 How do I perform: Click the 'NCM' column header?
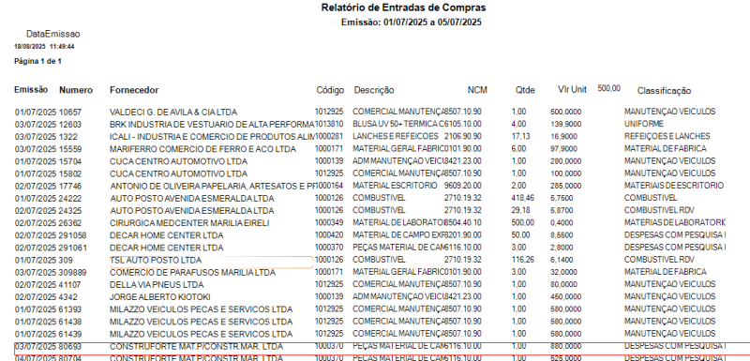(477, 90)
